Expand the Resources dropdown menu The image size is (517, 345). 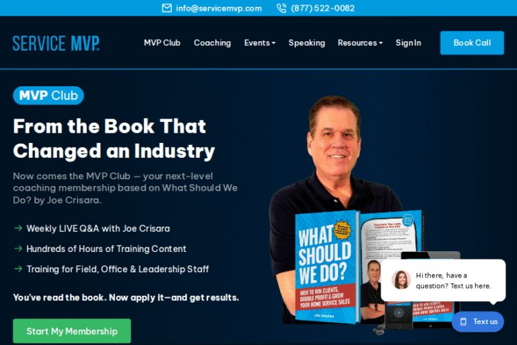click(360, 43)
